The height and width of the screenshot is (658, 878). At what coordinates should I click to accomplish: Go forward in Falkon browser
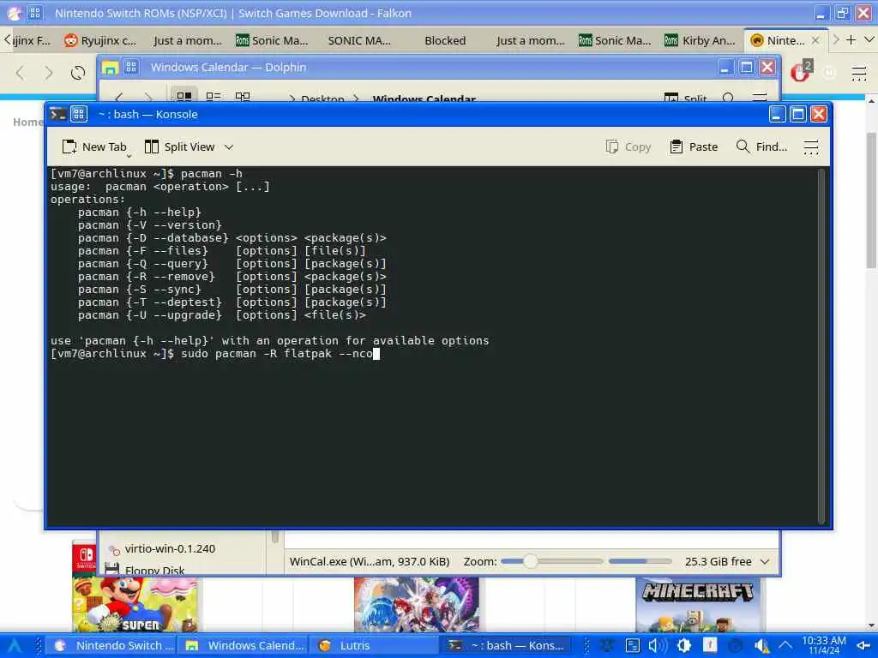49,73
